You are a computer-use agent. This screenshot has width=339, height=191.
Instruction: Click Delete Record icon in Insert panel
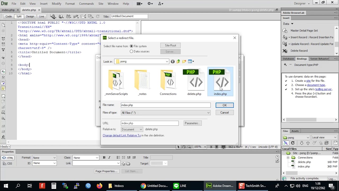point(285,51)
